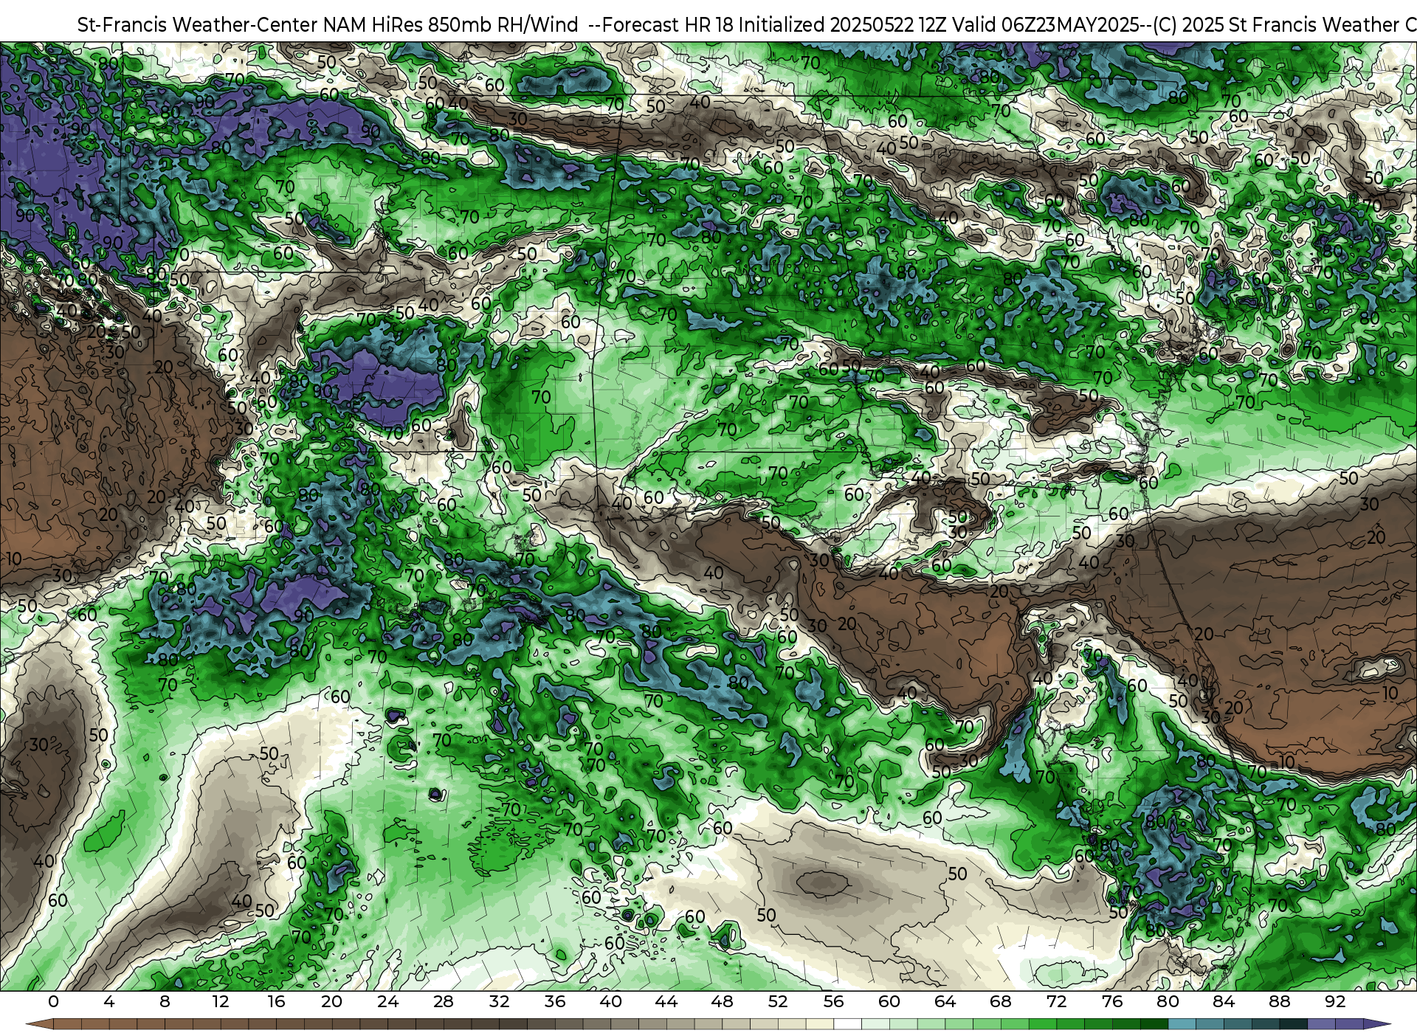Click the colorbar label 36
Image resolution: width=1417 pixels, height=1033 pixels.
[x=555, y=1001]
